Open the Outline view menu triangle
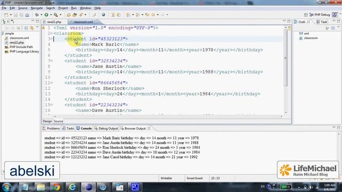The width and height of the screenshot is (342, 192). (x=338, y=27)
